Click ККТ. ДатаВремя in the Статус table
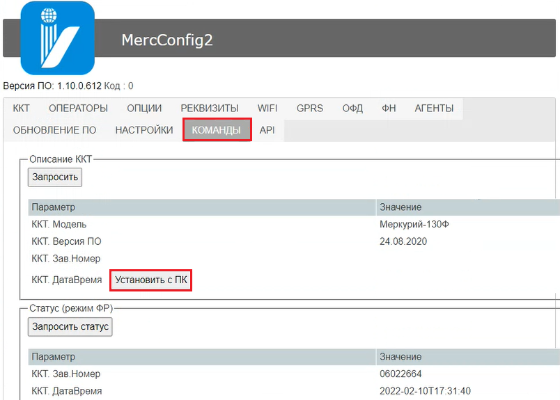 (66, 391)
